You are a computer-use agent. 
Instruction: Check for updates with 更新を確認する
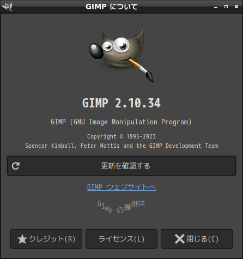pos(121,166)
